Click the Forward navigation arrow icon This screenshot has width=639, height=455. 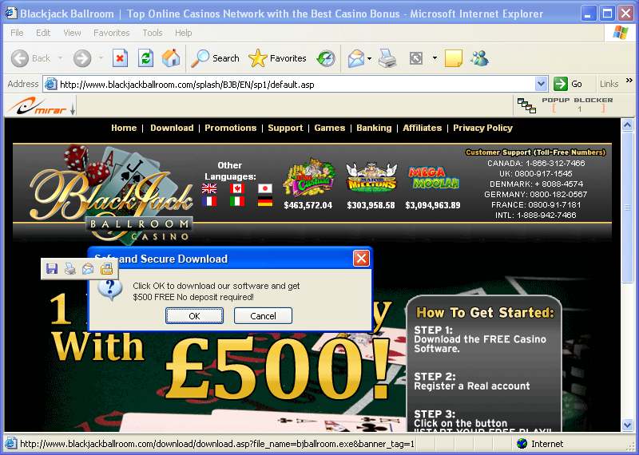[82, 58]
